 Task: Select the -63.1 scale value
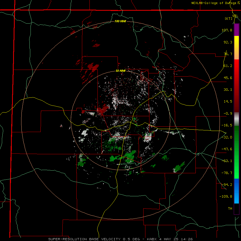227,161
